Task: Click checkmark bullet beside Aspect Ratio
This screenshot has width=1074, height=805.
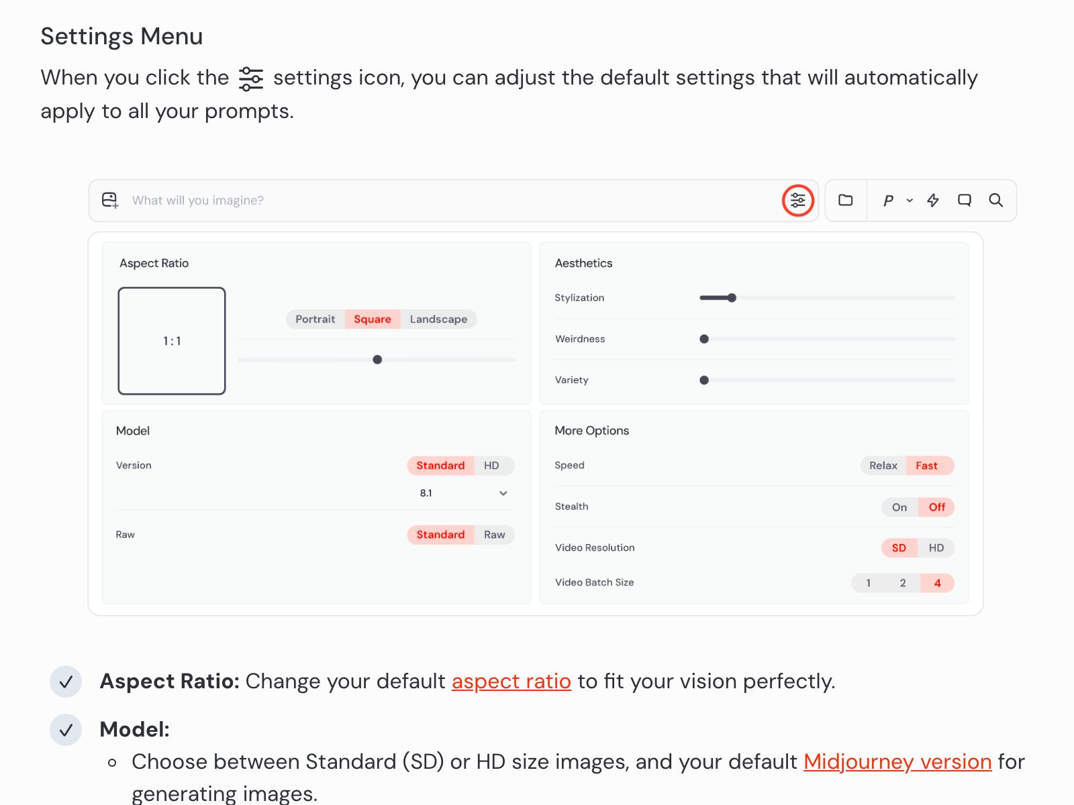Action: [x=66, y=682]
